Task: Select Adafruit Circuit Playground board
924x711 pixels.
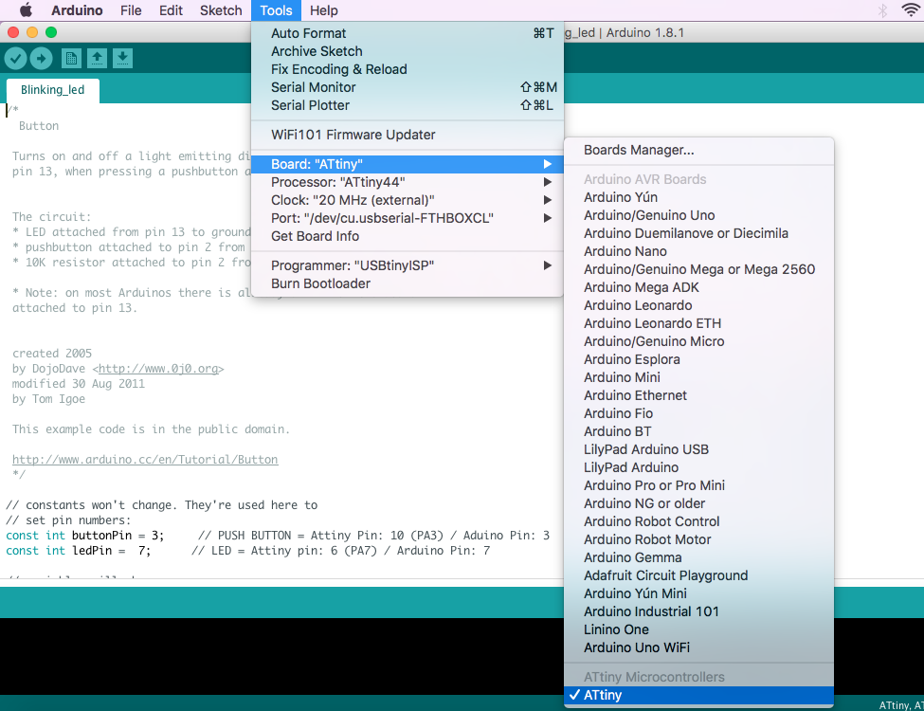Action: (698, 575)
